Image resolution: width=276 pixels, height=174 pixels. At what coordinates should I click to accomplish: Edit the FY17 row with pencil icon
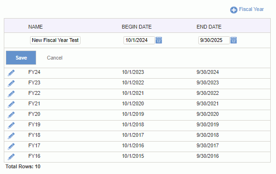point(11,146)
